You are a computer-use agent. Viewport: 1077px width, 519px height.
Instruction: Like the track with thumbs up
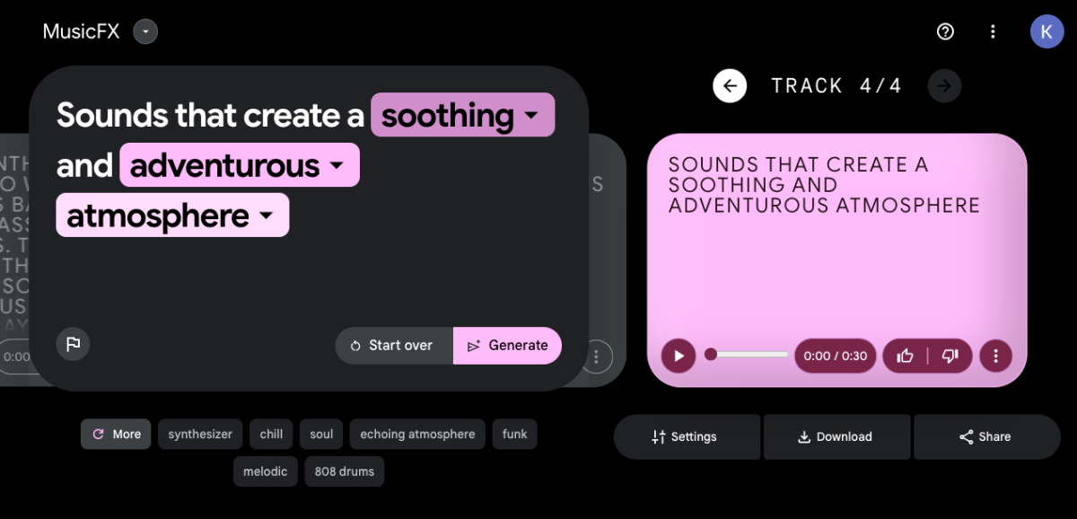(x=904, y=356)
